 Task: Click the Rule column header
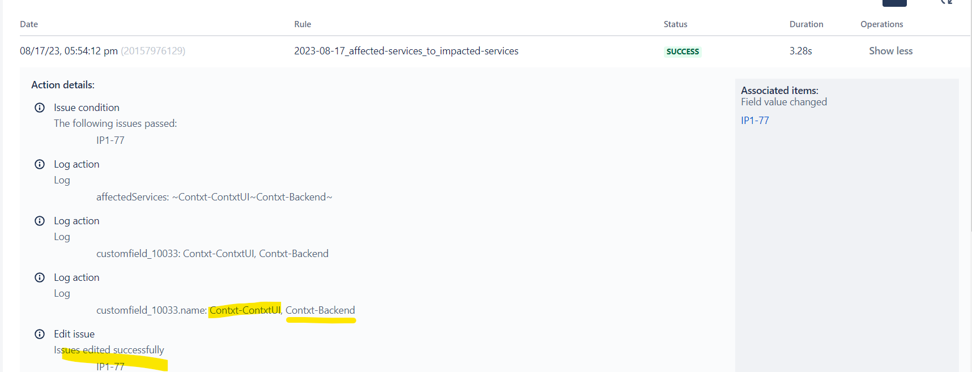click(x=302, y=24)
